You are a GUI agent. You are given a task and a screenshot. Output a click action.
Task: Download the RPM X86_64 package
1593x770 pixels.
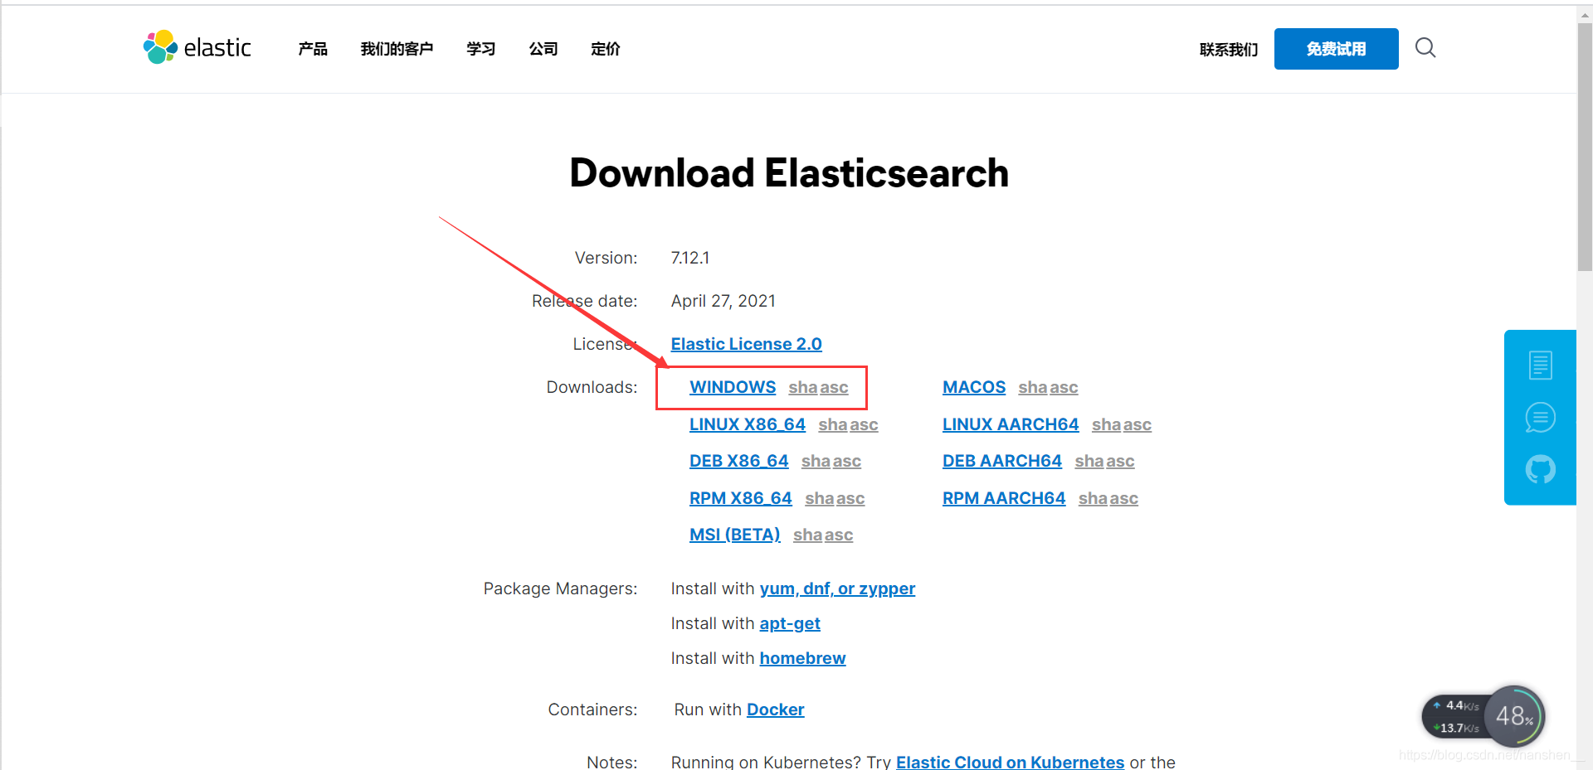741,498
